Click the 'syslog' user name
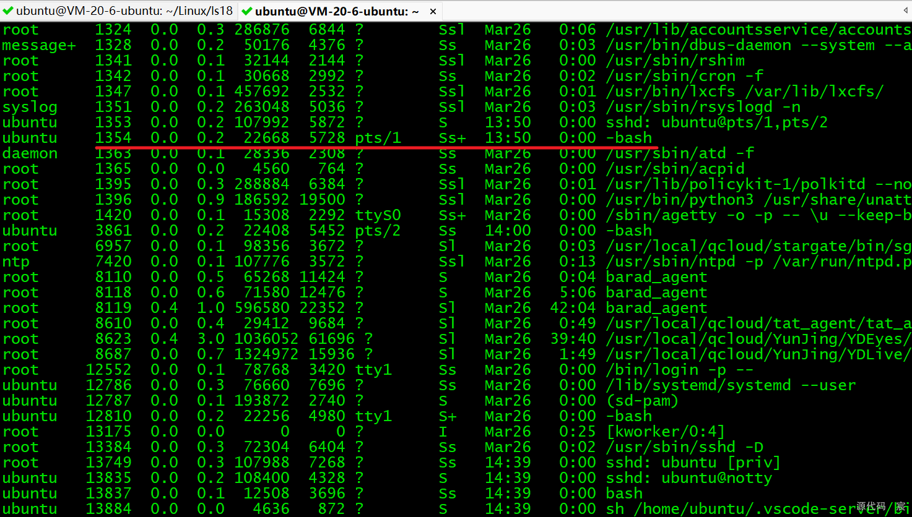912x517 pixels. (x=30, y=107)
